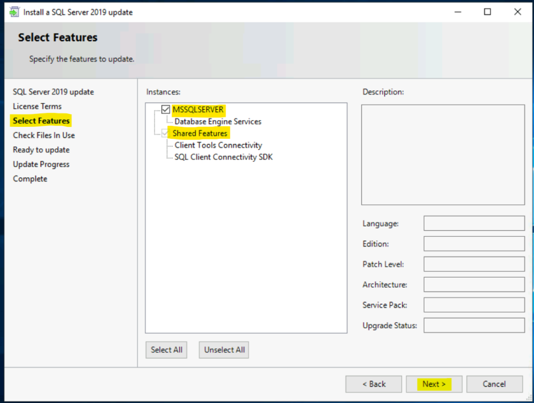
Task: Toggle the Shared Features checkbox
Action: point(165,133)
